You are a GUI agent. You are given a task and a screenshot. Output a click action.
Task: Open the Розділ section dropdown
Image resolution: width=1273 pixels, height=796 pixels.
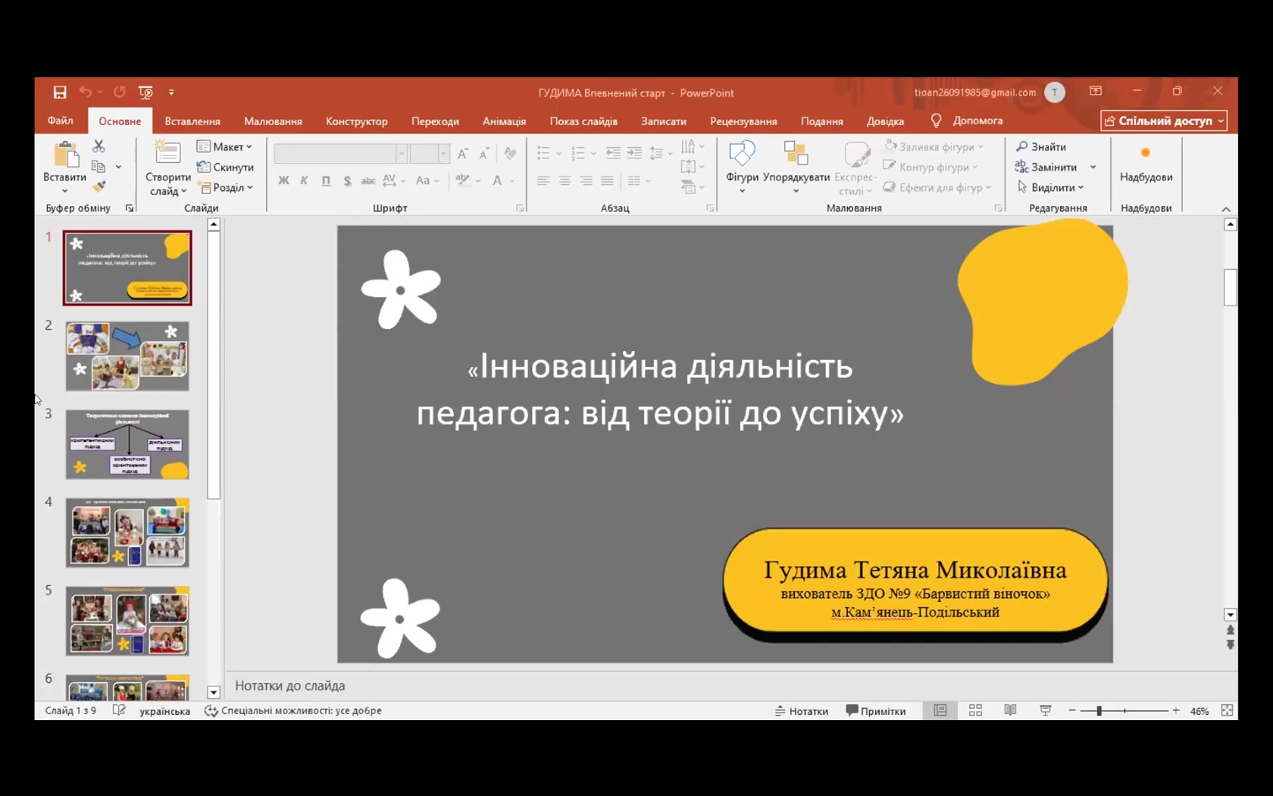click(226, 187)
